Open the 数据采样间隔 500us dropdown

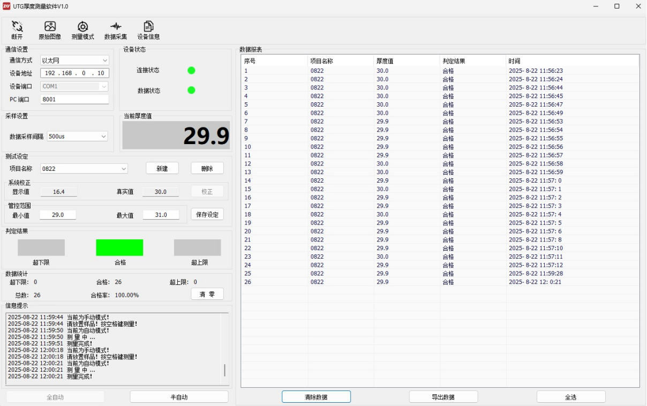(x=77, y=137)
